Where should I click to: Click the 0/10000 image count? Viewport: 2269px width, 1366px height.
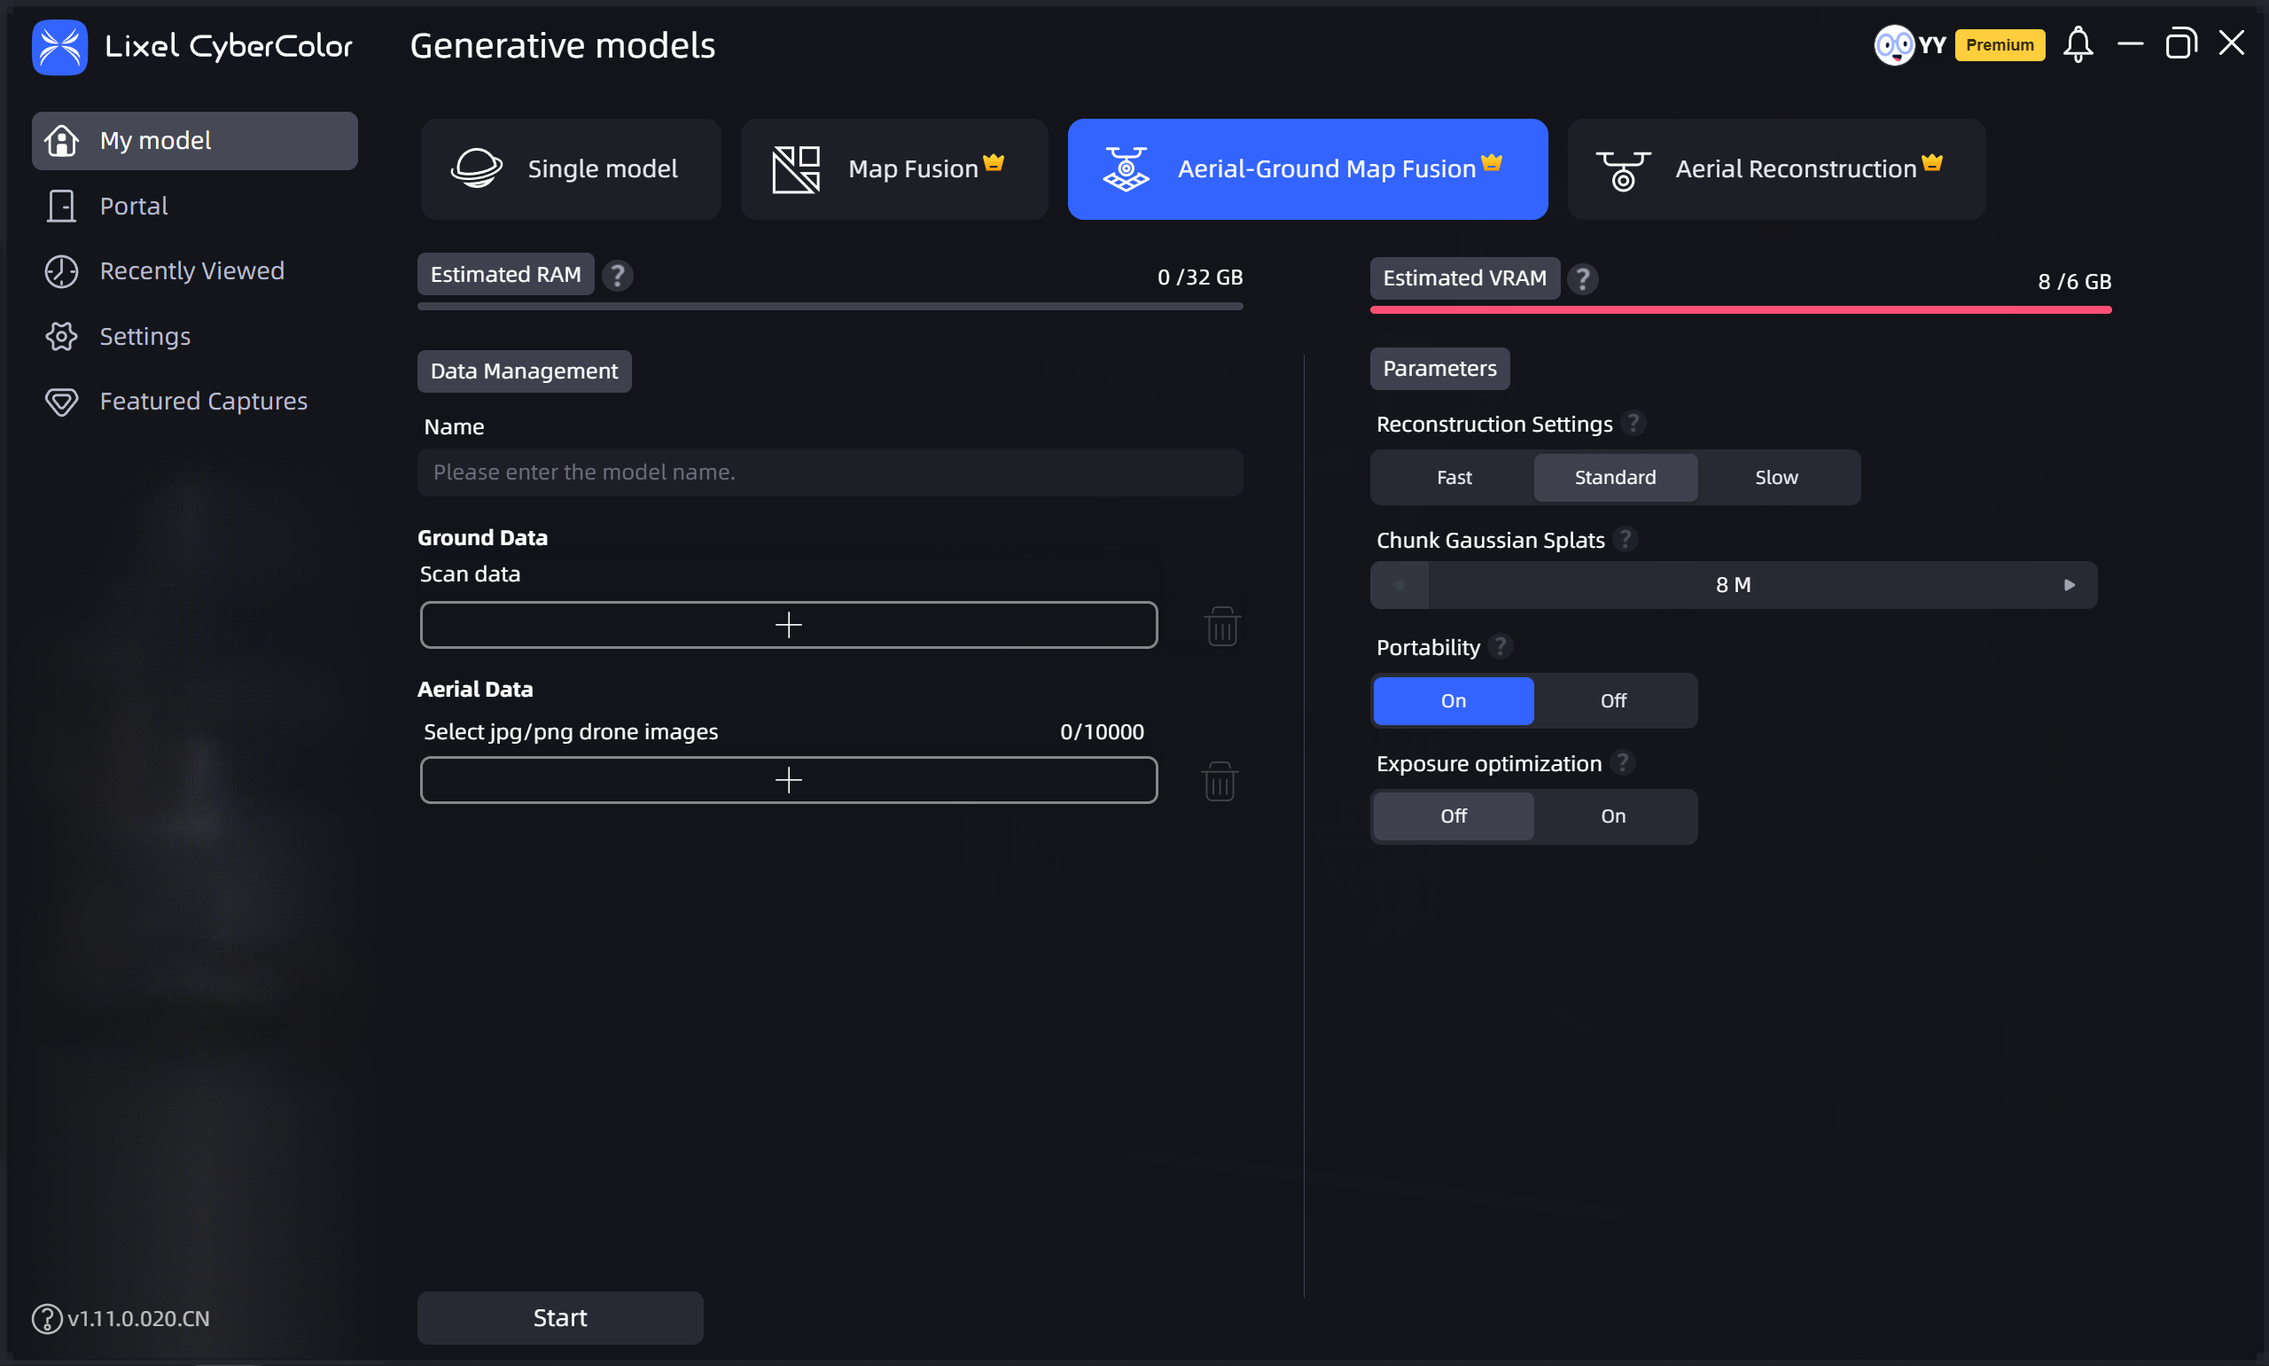[x=1102, y=732]
